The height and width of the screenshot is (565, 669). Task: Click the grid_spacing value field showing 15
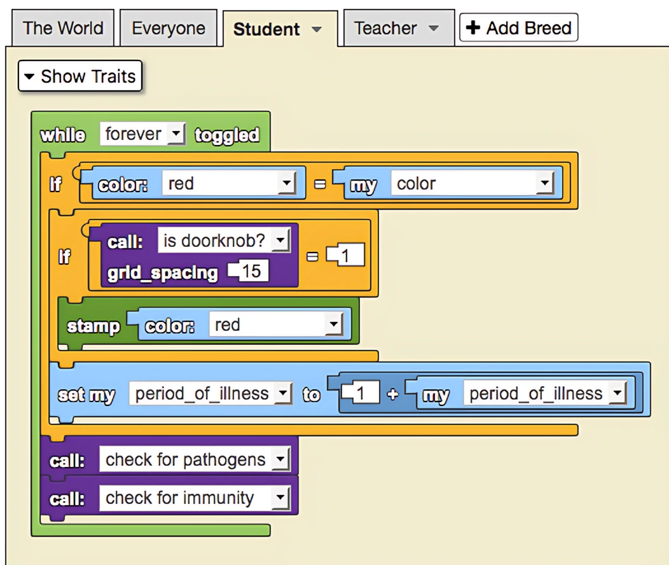click(x=254, y=270)
